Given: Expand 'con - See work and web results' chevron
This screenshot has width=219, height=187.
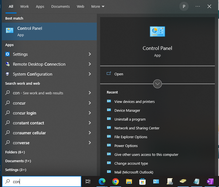Looking at the screenshot, I should pyautogui.click(x=90, y=93).
